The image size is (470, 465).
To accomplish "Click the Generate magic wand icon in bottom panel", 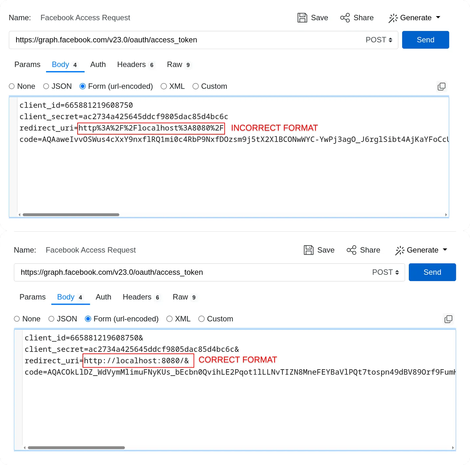I will [400, 250].
